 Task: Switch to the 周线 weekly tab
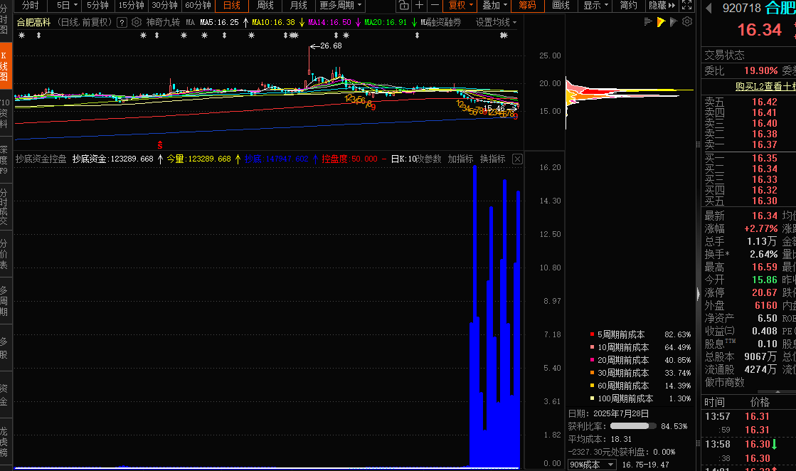(265, 6)
